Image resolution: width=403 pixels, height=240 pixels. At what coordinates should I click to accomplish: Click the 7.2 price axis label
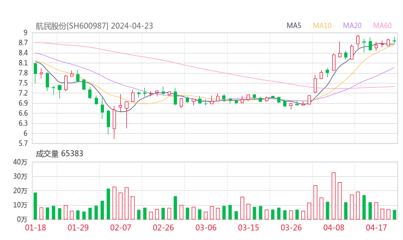click(x=23, y=93)
